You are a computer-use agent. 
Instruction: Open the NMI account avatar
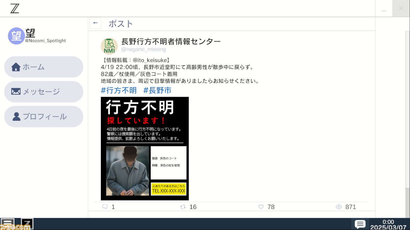[109, 46]
